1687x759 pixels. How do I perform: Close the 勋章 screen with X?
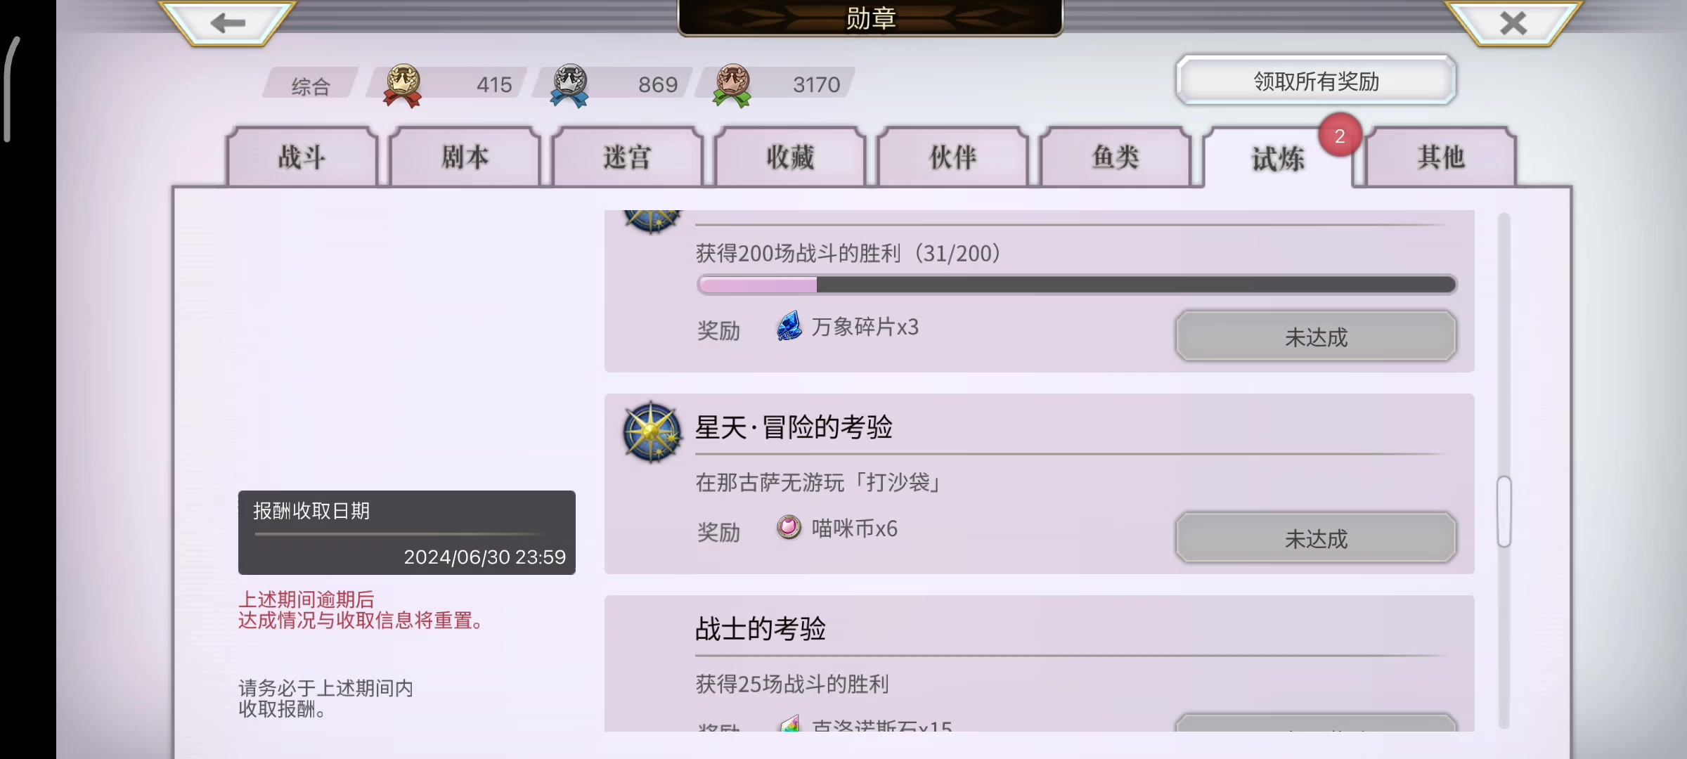1513,22
